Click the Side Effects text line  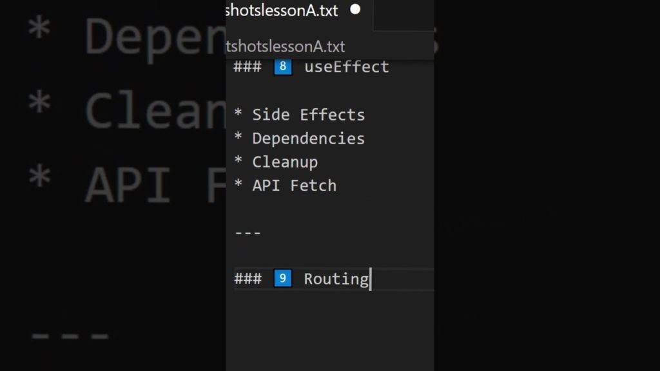click(308, 115)
